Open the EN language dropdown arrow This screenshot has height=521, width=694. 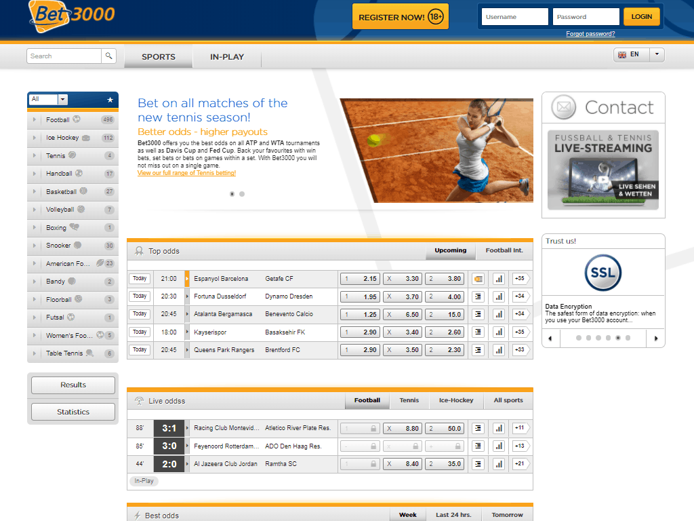[x=657, y=54]
